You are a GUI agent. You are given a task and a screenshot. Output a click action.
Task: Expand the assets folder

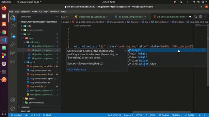32,98
